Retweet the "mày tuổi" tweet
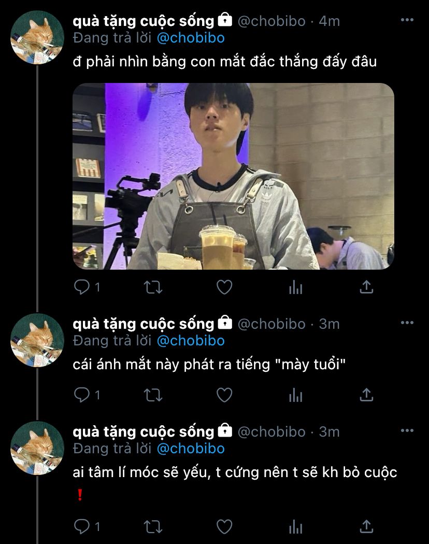The height and width of the screenshot is (544, 429). [x=153, y=395]
